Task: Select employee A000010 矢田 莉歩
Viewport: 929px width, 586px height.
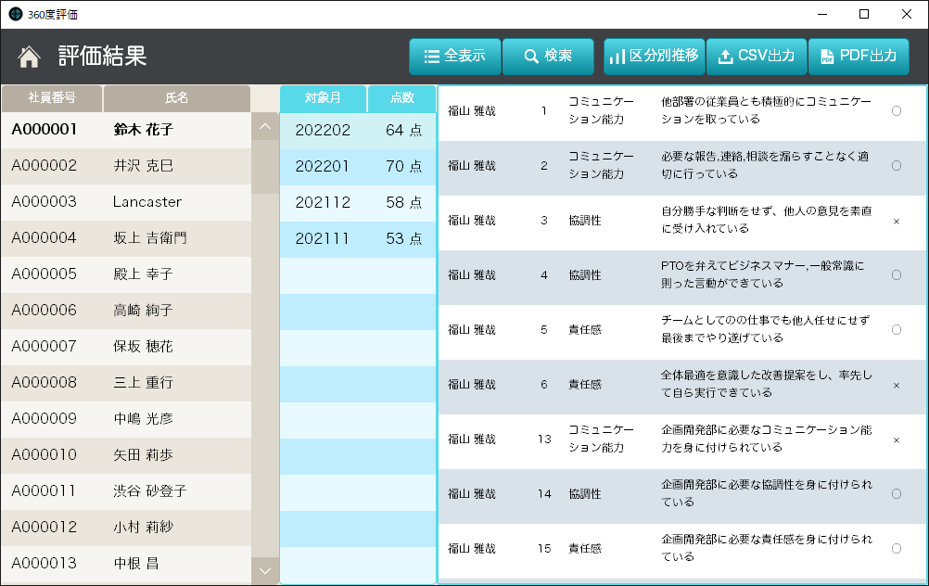Action: [x=125, y=455]
